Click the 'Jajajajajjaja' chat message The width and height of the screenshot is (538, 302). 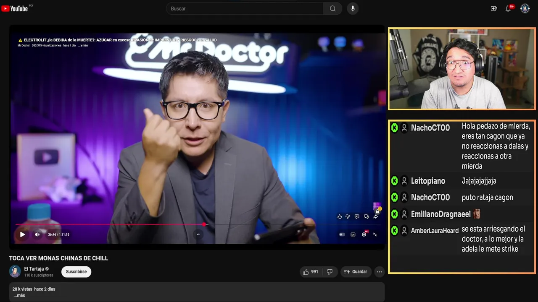point(479,181)
